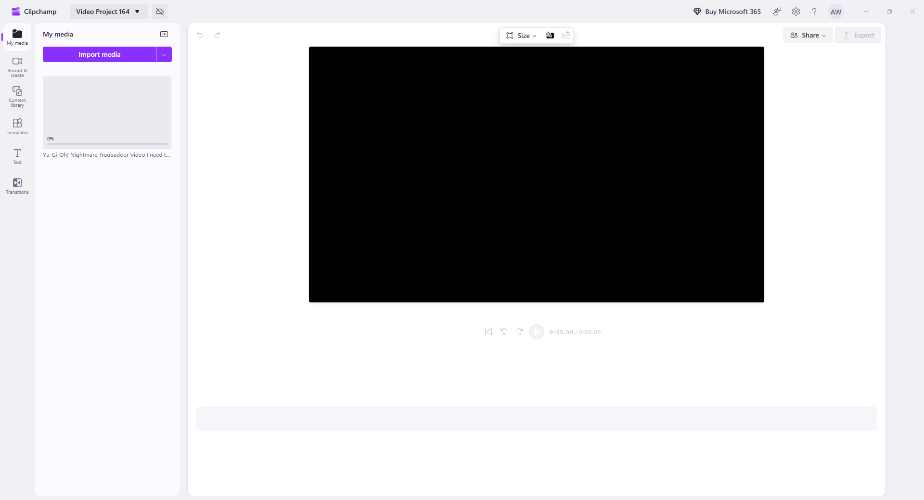Click the 0:00.00 timecode display
Viewport: 924px width, 500px height.
click(x=575, y=332)
